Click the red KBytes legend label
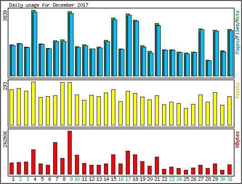This screenshot has width=242, height=184. pos(237,139)
